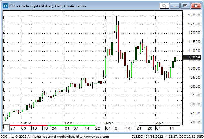Click the date label 18 on time axis
The height and width of the screenshot is (139, 204).
(45, 128)
